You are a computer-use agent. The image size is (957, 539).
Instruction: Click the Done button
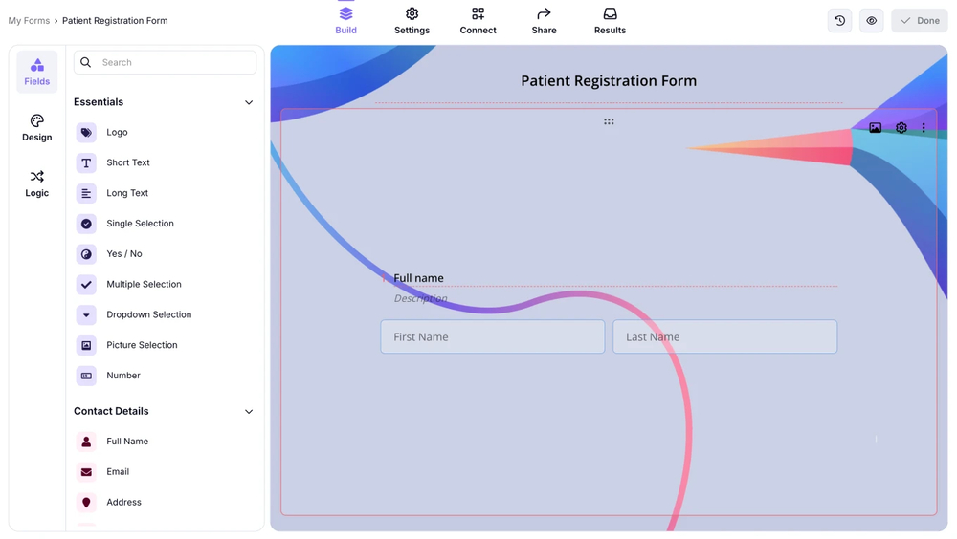pos(919,21)
